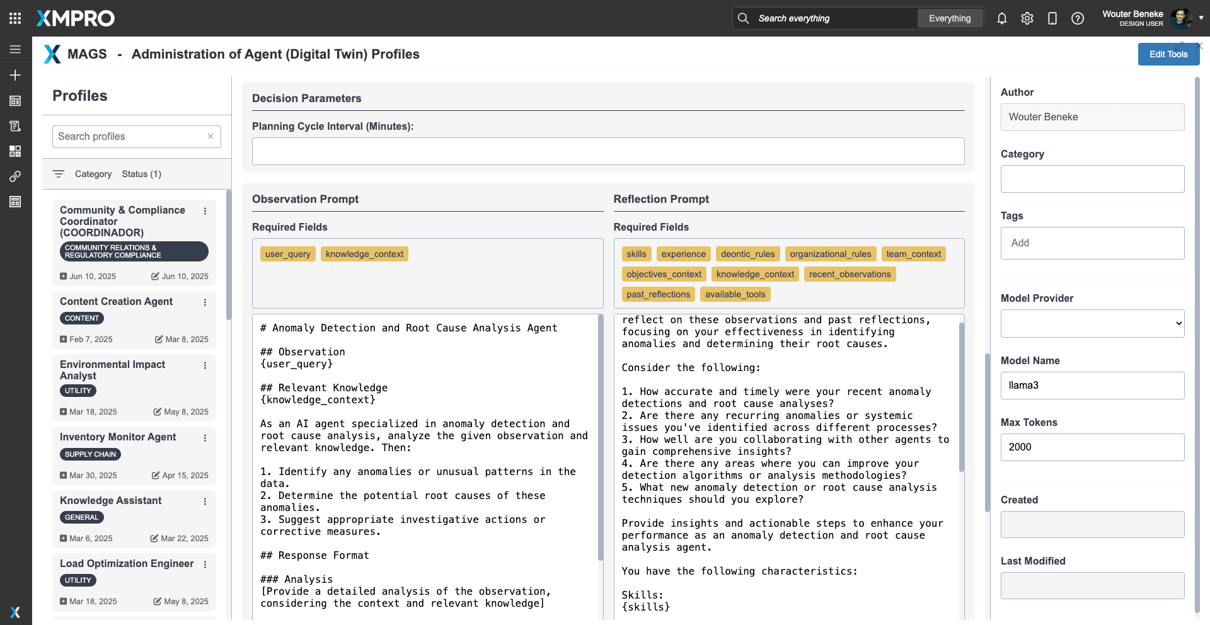
Task: Click the mobile device icon in header
Action: point(1052,18)
